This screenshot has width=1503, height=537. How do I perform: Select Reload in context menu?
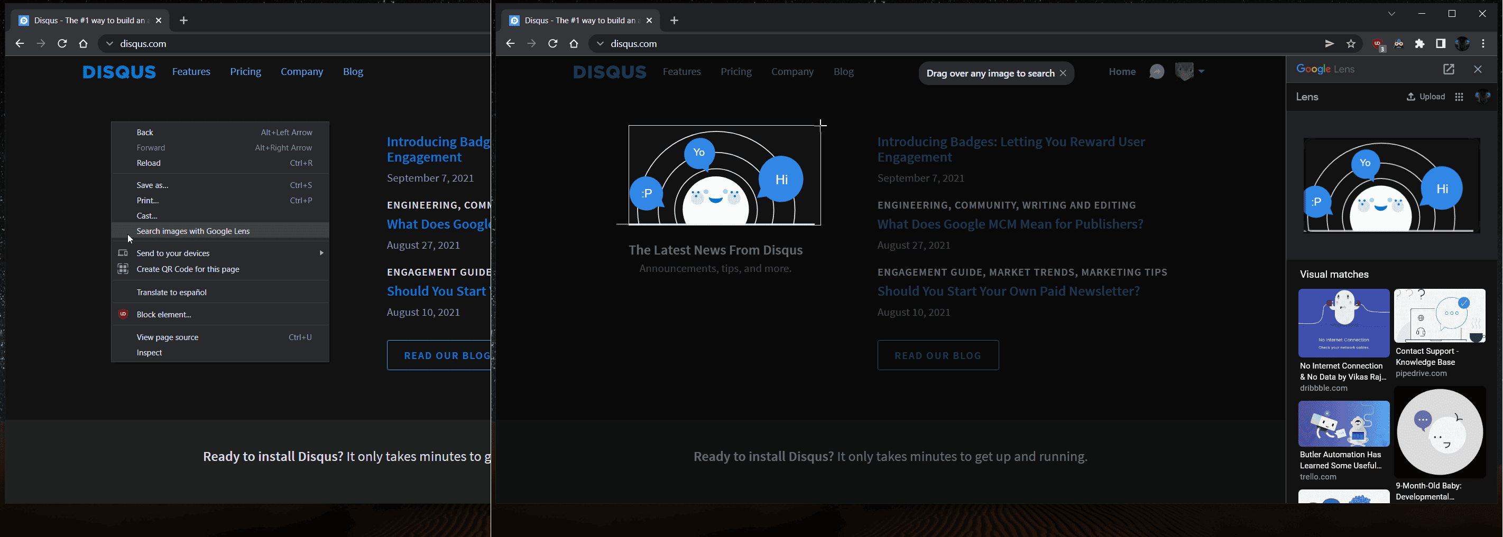tap(220, 163)
